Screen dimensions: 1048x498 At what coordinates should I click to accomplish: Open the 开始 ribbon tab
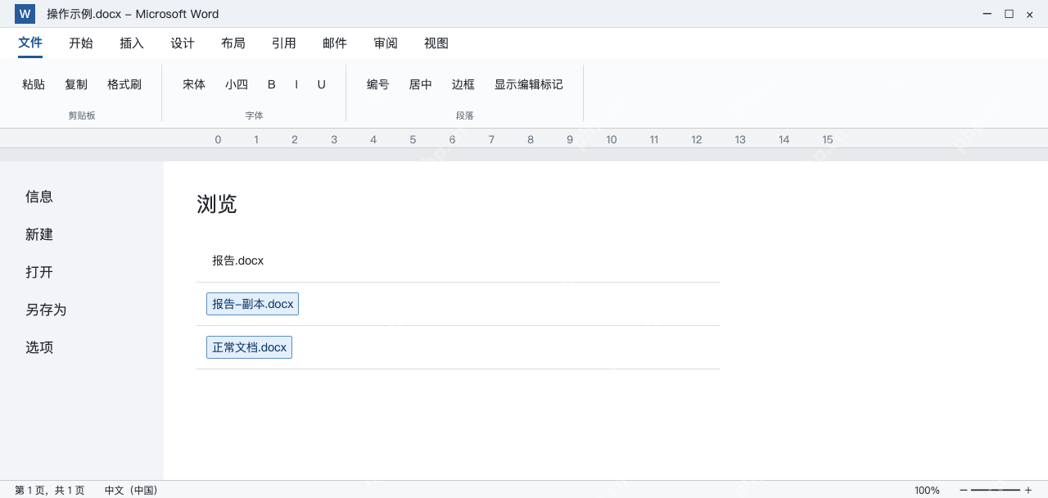click(81, 43)
